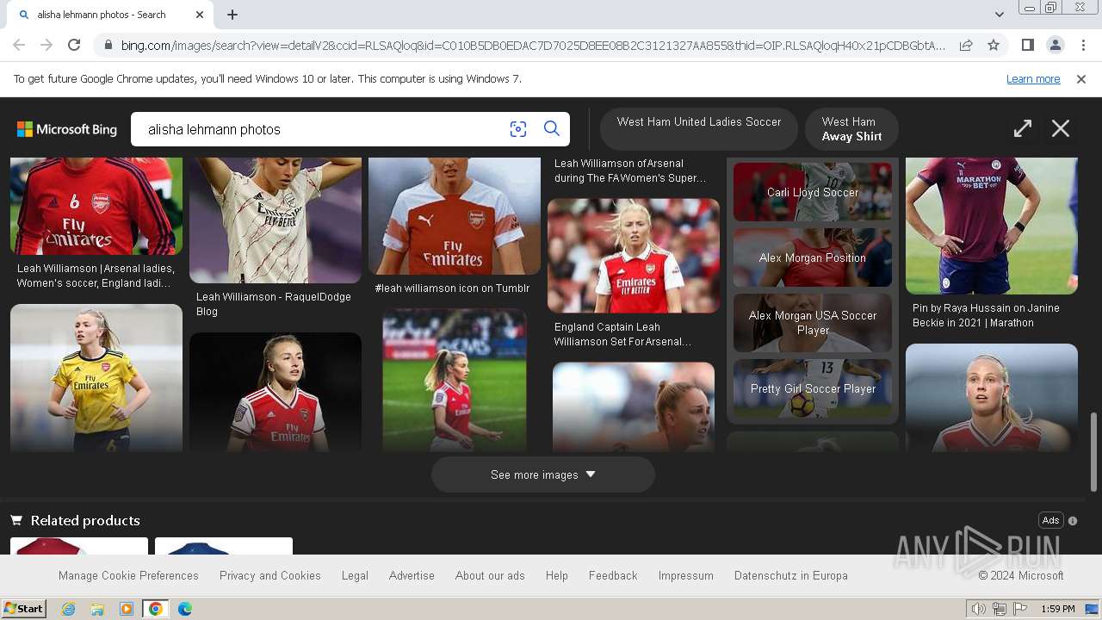1102x620 pixels.
Task: Open the #leah williamson icon on Tumblr caption
Action: (x=452, y=288)
